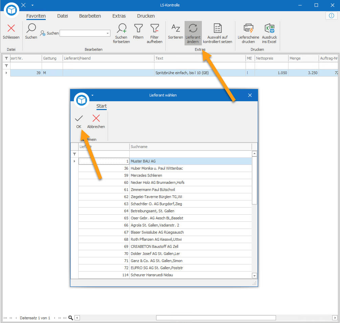Select supplier CREABETON Baustoff AG Zell
The width and height of the screenshot is (340, 323).
coord(165,246)
